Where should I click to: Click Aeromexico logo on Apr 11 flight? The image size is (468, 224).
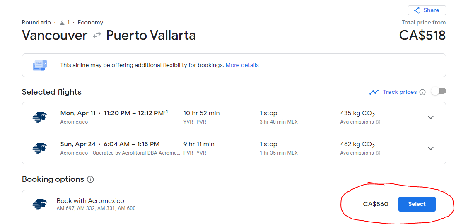[x=40, y=117]
